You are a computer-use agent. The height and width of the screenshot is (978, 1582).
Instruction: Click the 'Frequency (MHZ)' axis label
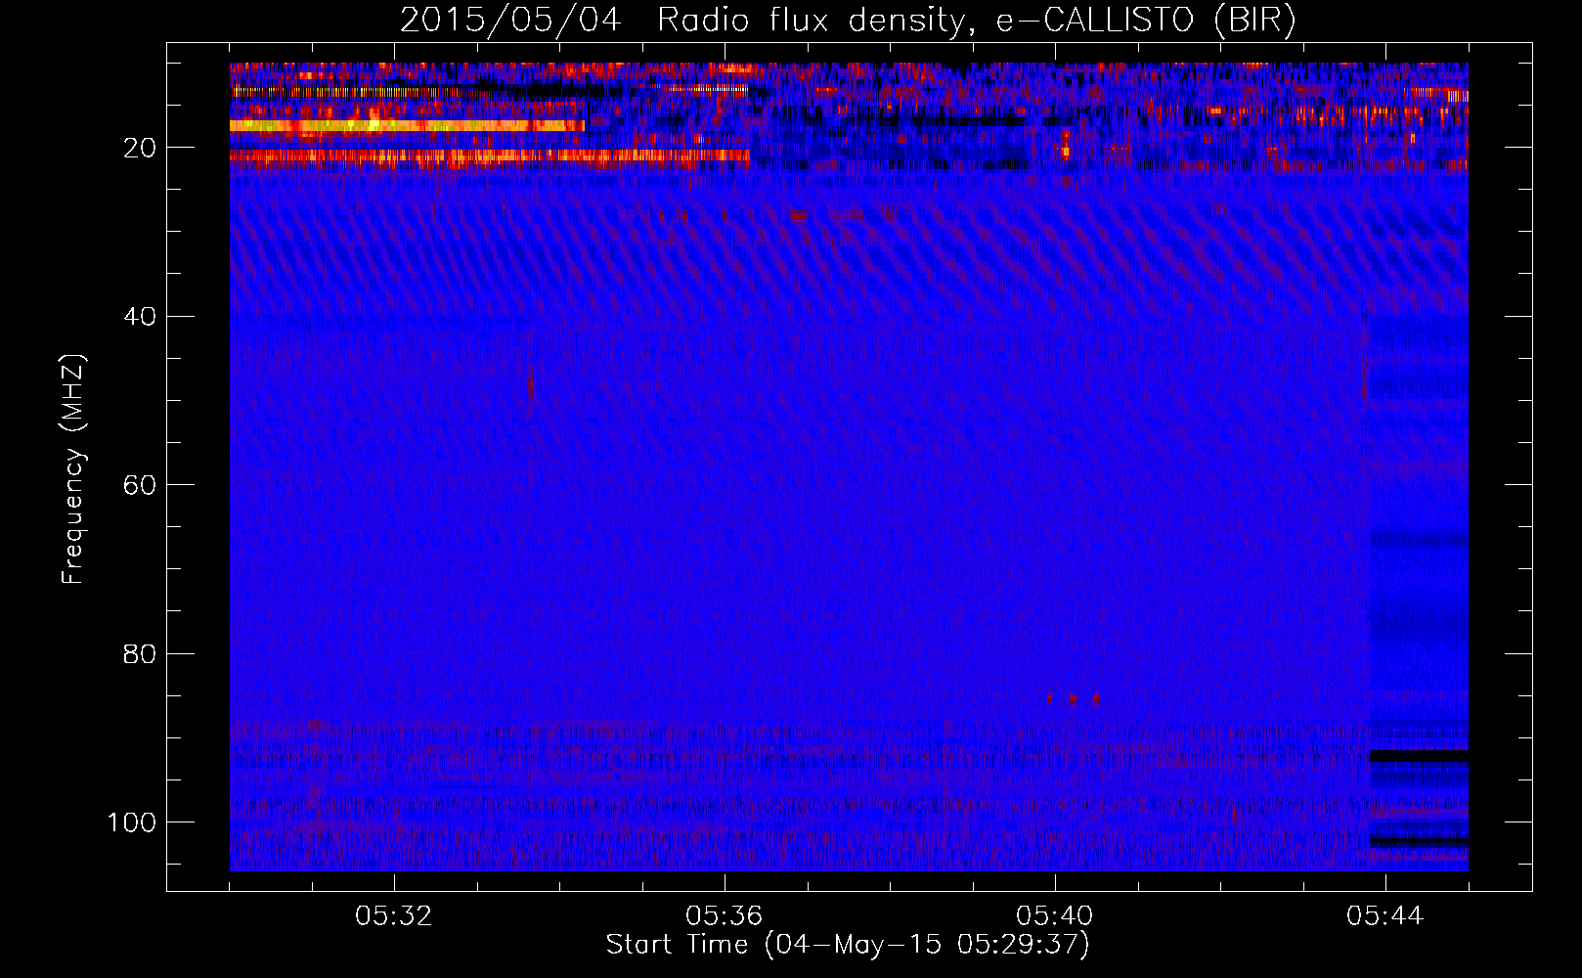pos(73,469)
